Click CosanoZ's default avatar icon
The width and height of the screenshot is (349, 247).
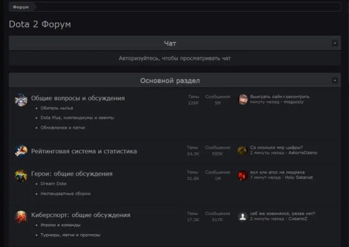[243, 217]
